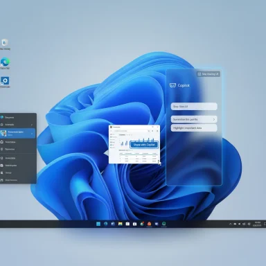Open the volume icon in system tray
This screenshot has width=266, height=266.
[x=244, y=224]
